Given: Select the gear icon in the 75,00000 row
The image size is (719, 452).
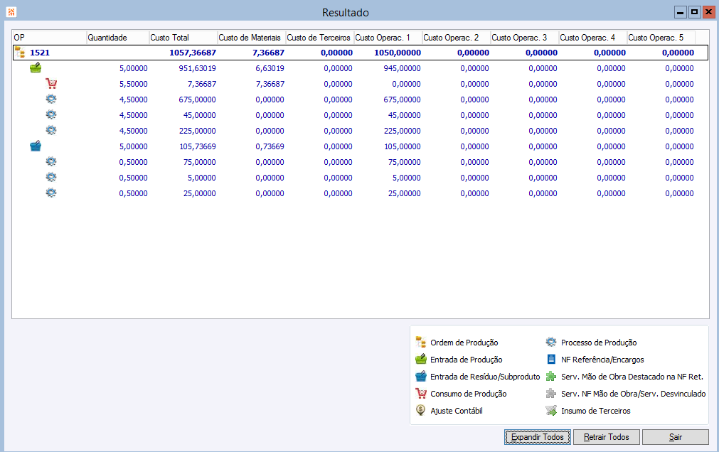Looking at the screenshot, I should point(51,161).
